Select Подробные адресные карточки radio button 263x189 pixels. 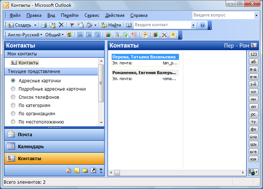click(13, 89)
